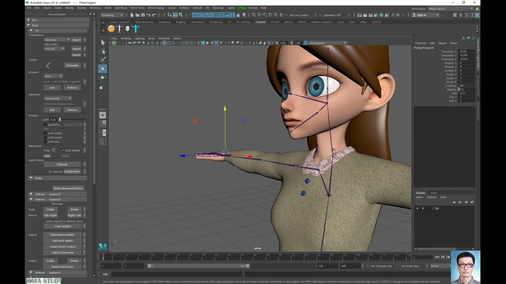Image resolution: width=506 pixels, height=284 pixels.
Task: Click the cyan biped shelf icon
Action: 136,28
